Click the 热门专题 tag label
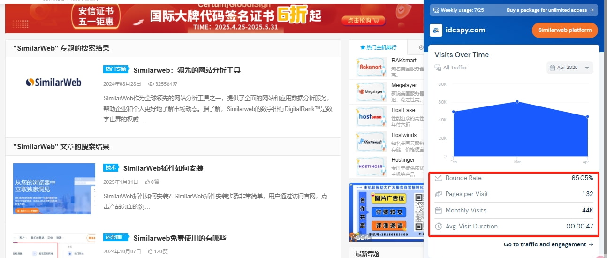607x258 pixels. click(115, 69)
